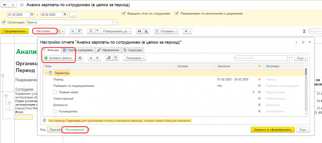
Task: Open the help question mark near Расширенный
Action: coord(89,130)
